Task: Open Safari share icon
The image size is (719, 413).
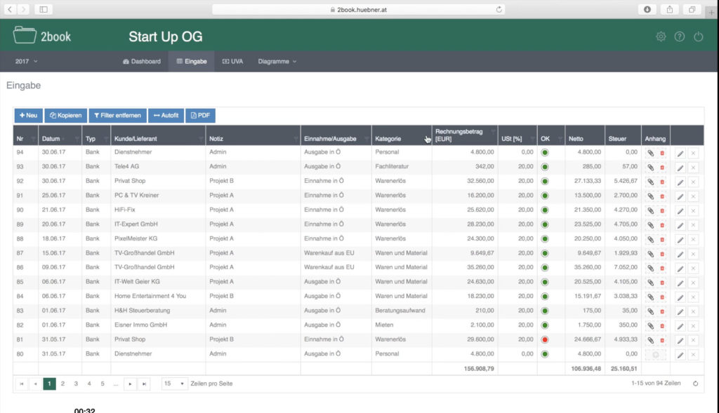Action: click(669, 9)
